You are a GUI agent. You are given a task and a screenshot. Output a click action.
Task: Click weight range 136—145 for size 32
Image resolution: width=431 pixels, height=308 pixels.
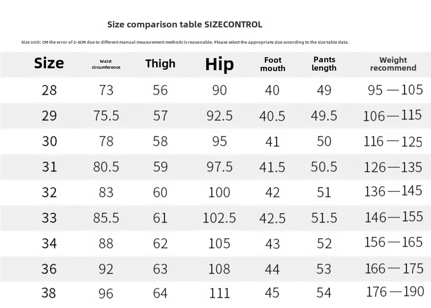coord(393,191)
